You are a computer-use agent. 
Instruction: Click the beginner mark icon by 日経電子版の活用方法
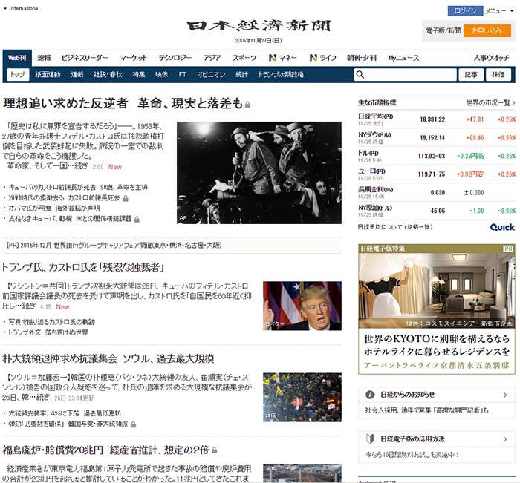[x=368, y=438]
